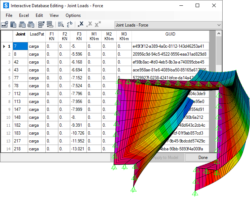Click the GUID column header

tap(170, 34)
